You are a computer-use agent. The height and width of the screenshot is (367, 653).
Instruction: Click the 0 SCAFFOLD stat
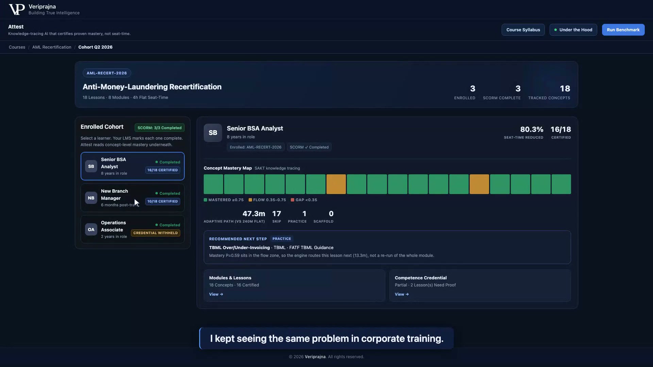click(323, 216)
